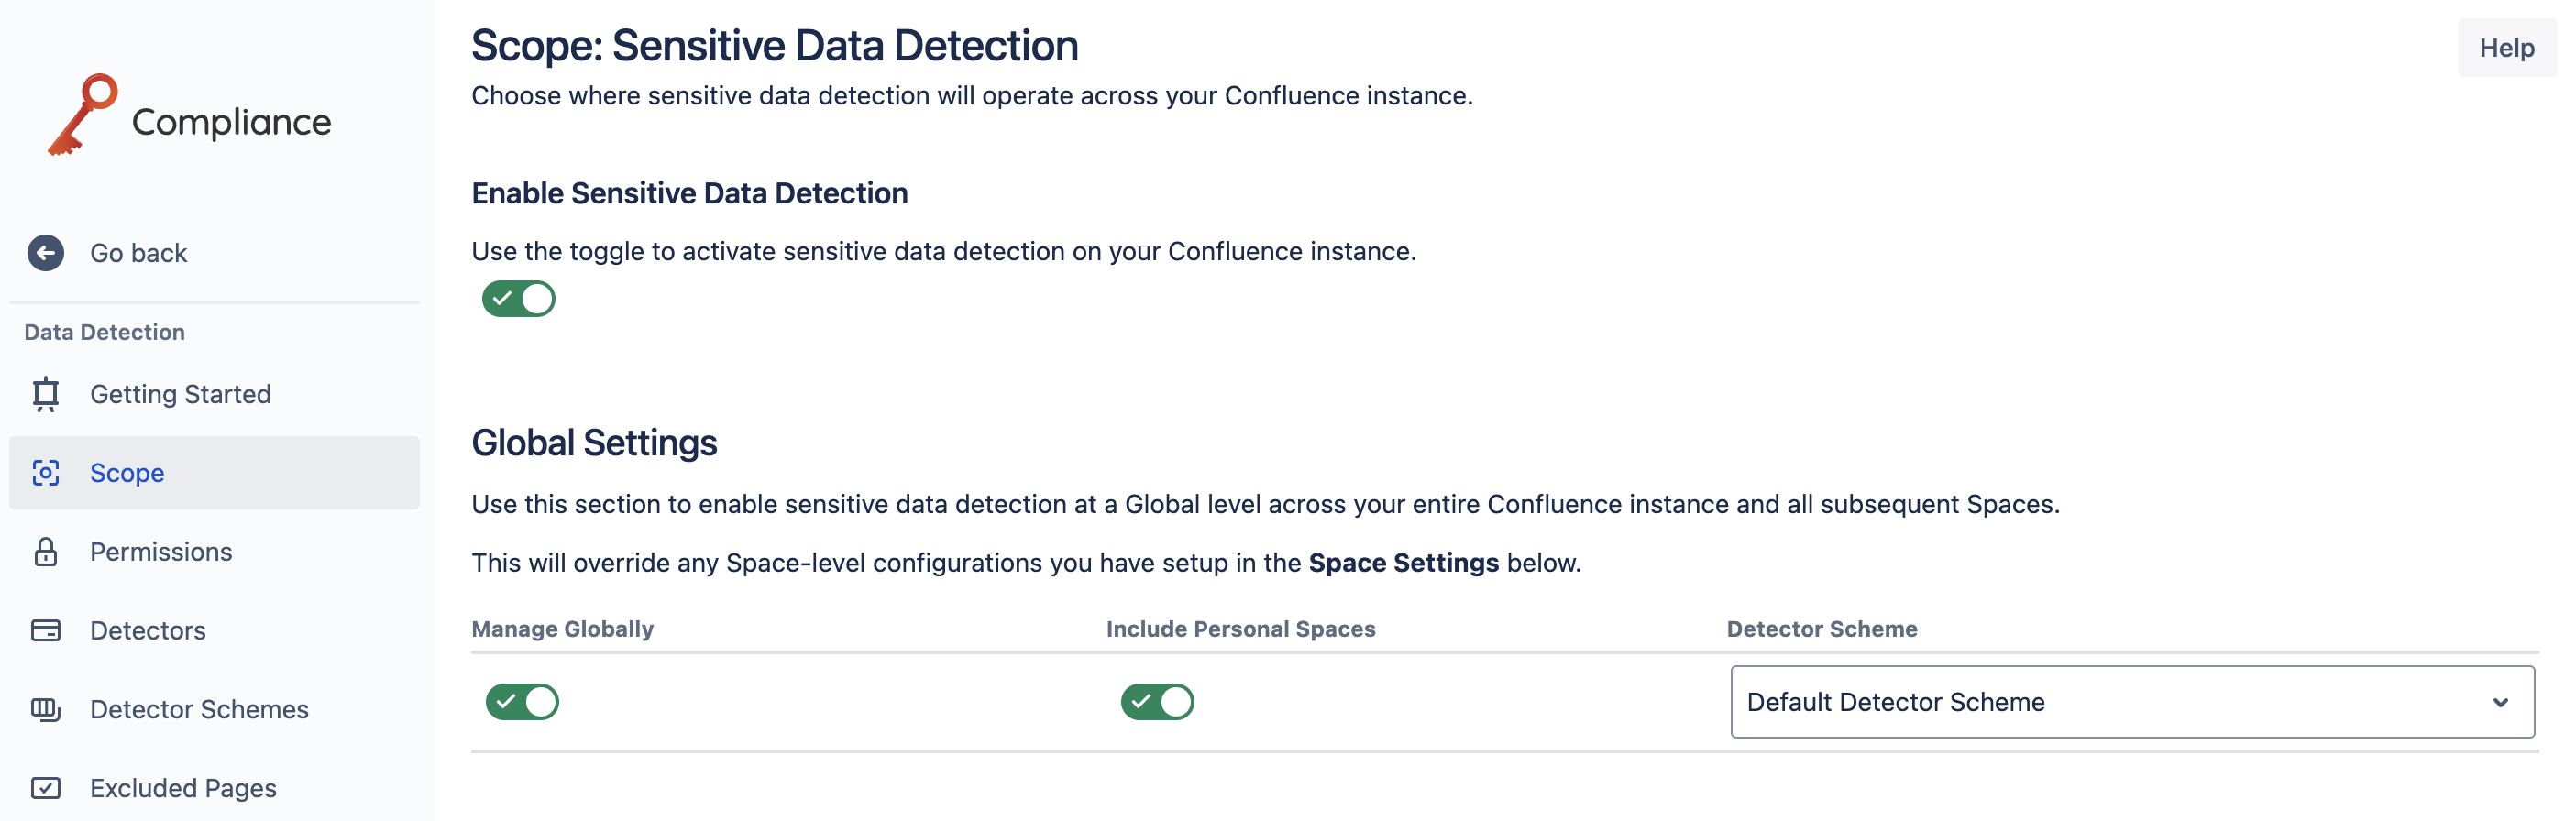Toggle Include Personal Spaces switch

tap(1157, 702)
